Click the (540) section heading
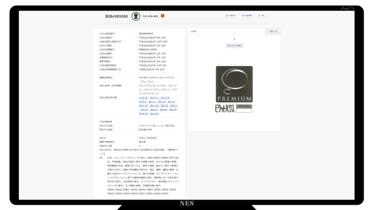 tap(193, 31)
